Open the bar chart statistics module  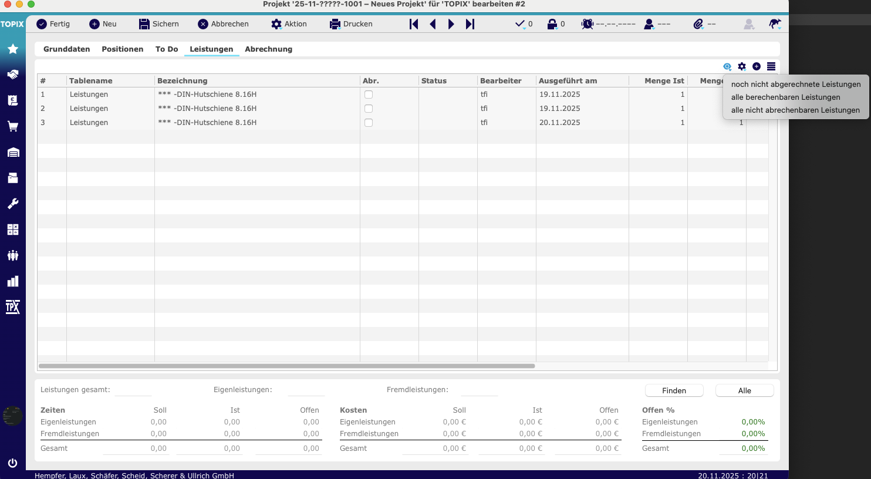(x=13, y=281)
